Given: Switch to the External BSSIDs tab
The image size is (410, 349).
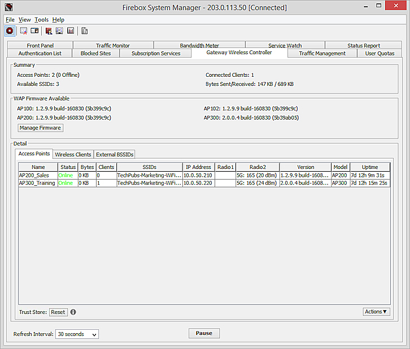Looking at the screenshot, I should click(x=115, y=154).
